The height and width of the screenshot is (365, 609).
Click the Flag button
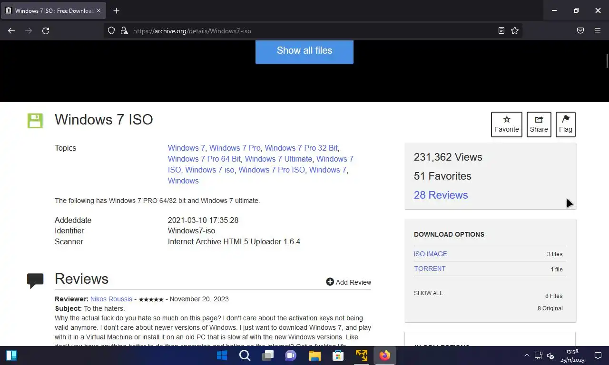coord(566,125)
